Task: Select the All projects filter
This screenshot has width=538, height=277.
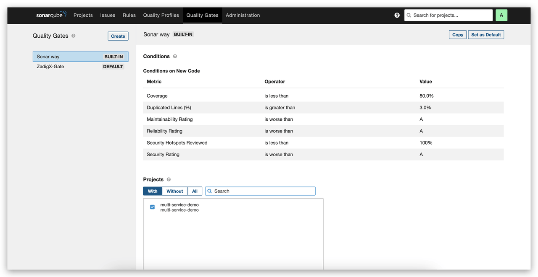Action: click(x=195, y=191)
